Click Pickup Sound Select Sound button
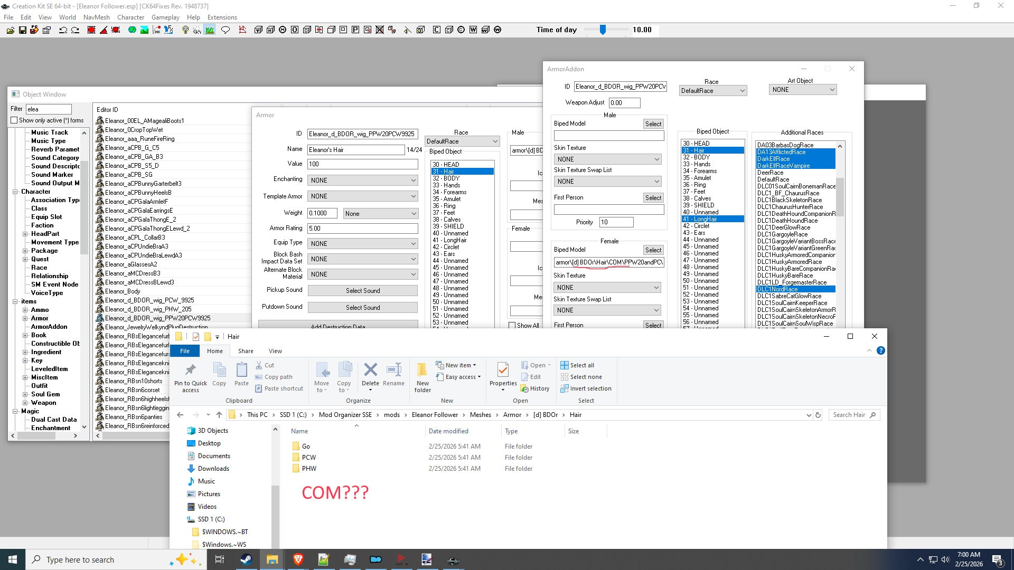The height and width of the screenshot is (570, 1014). pyautogui.click(x=363, y=291)
